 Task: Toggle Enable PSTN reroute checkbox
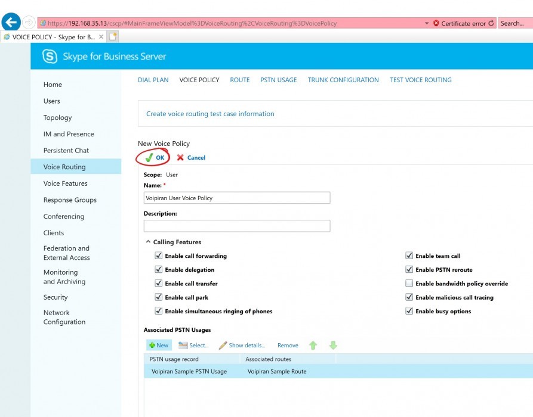pos(409,269)
